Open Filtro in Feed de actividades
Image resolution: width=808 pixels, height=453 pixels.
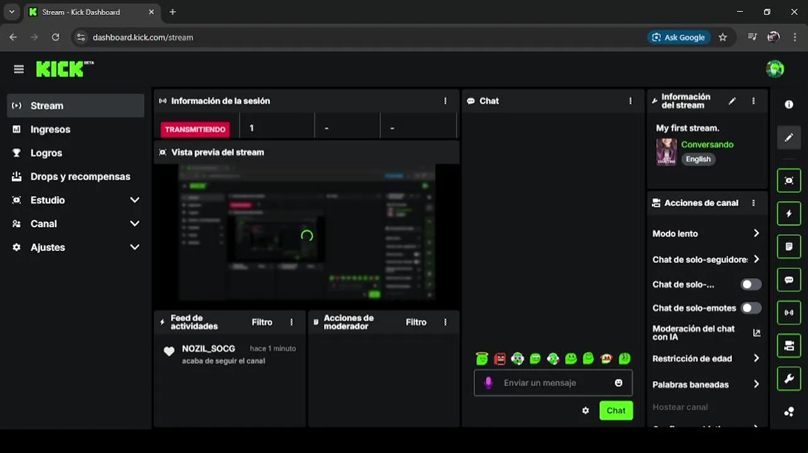point(262,322)
